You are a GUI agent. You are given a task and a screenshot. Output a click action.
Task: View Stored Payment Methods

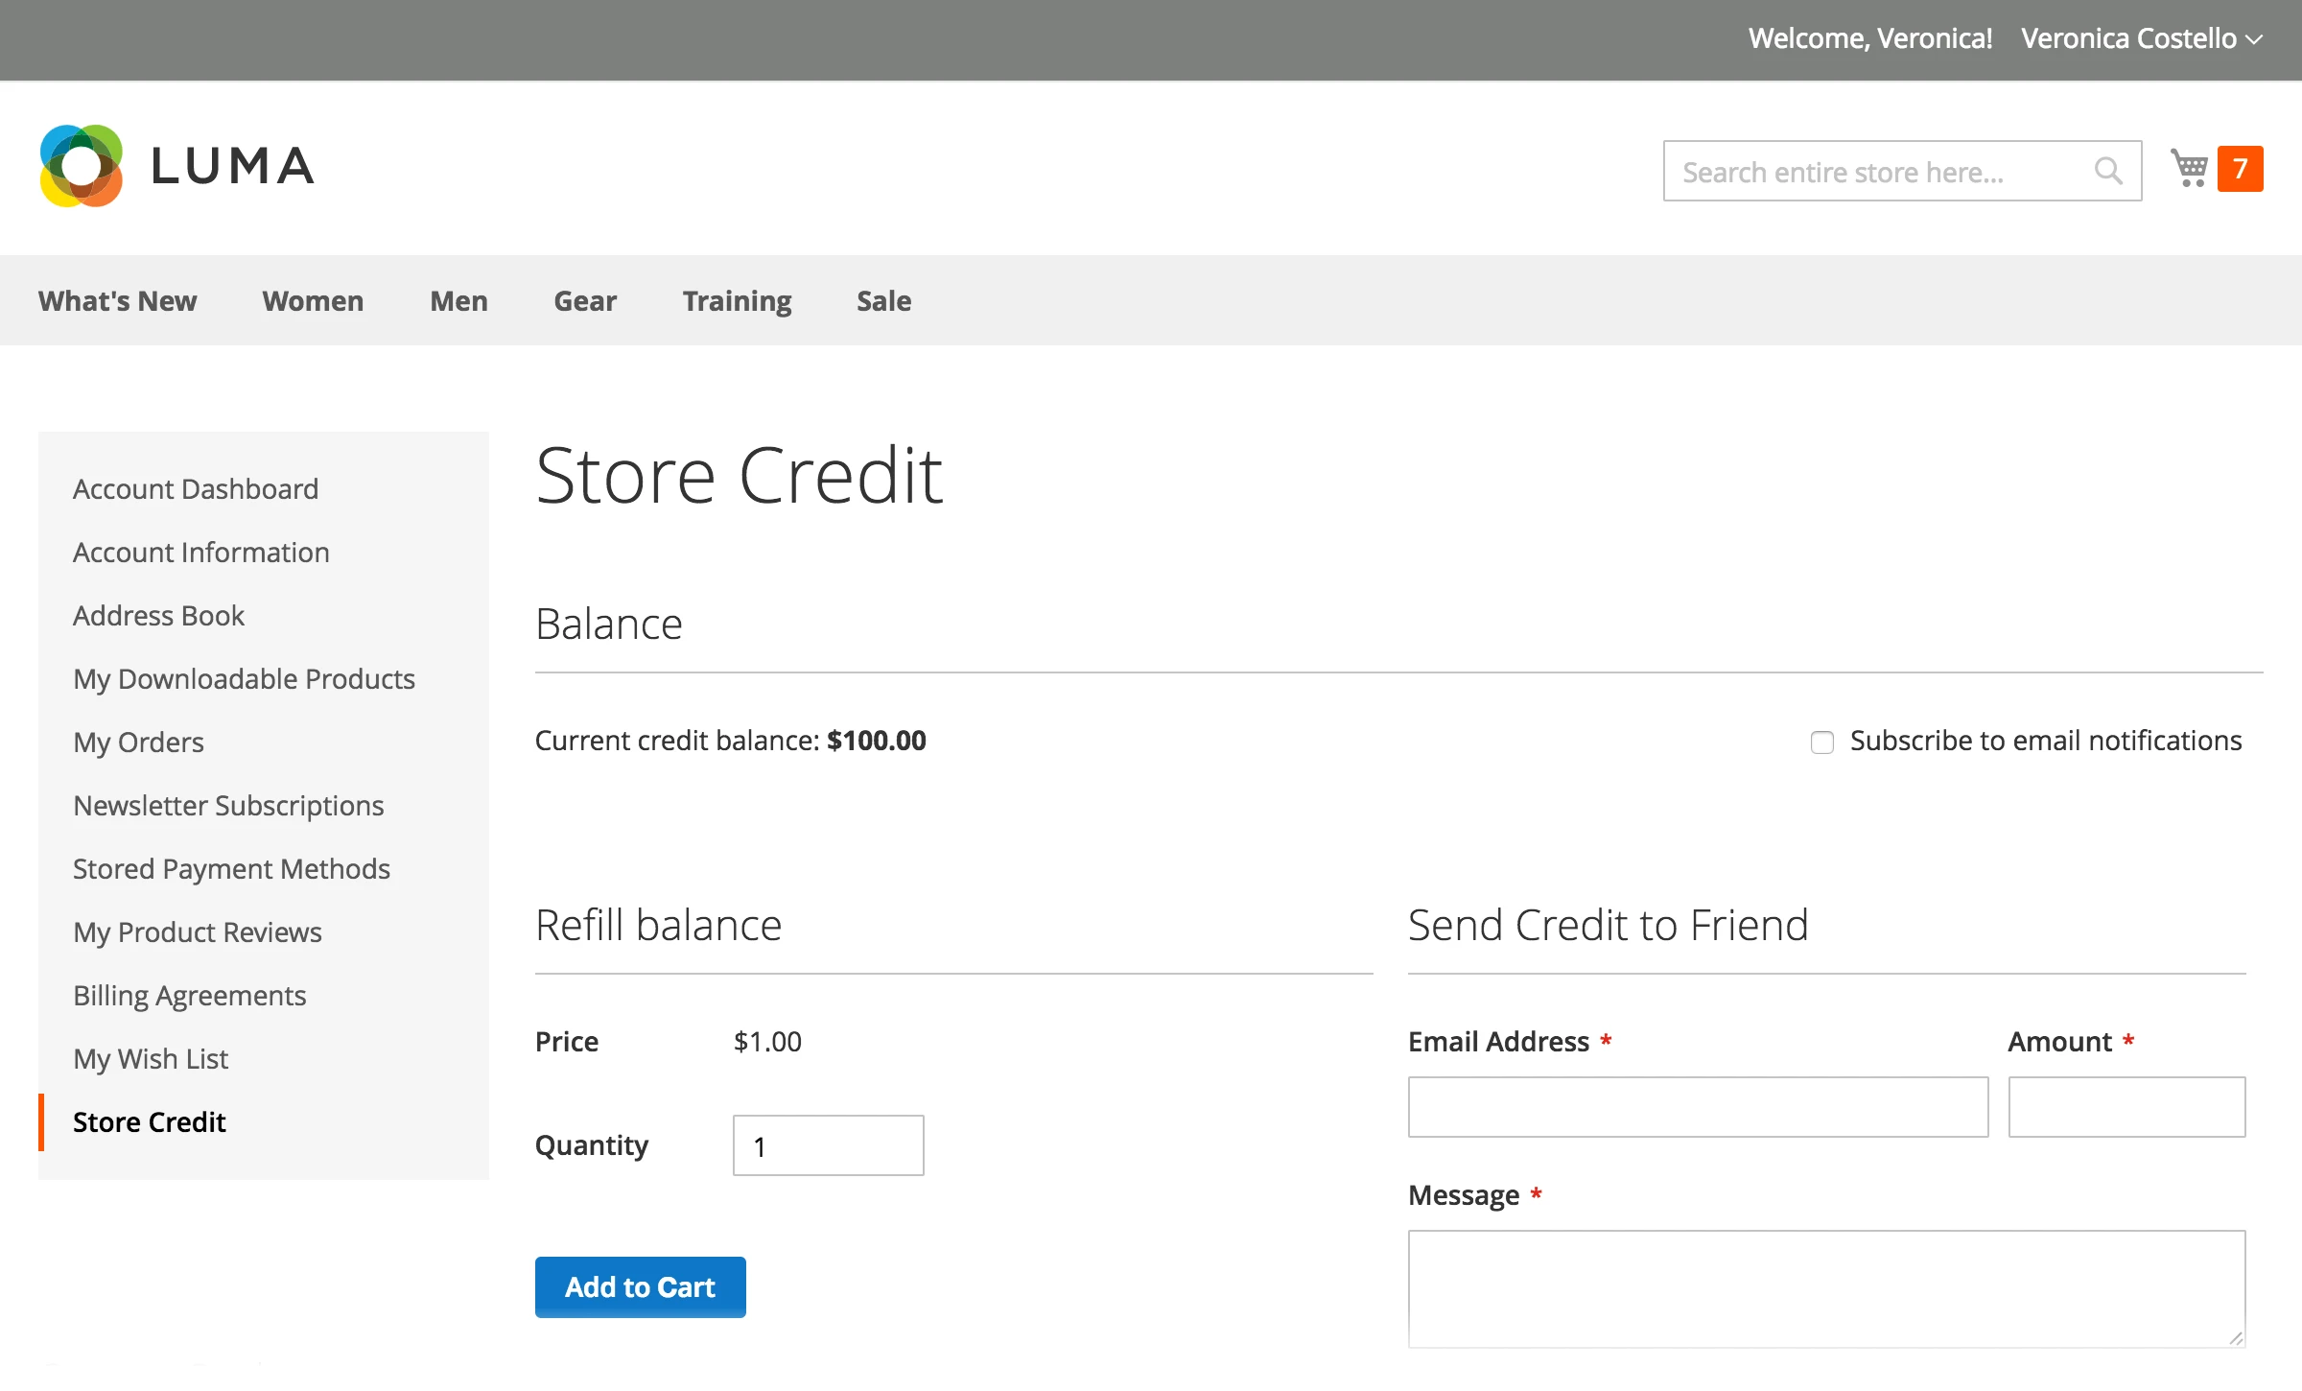click(231, 868)
